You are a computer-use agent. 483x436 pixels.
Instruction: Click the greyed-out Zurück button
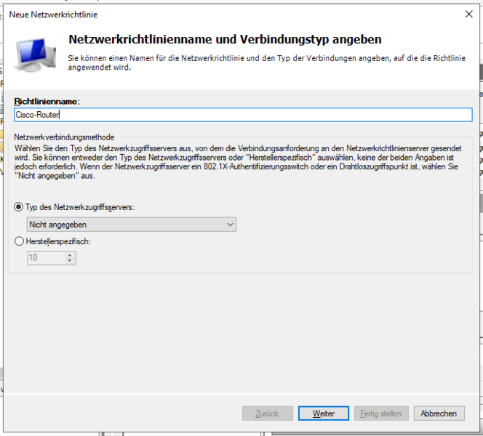(x=267, y=413)
